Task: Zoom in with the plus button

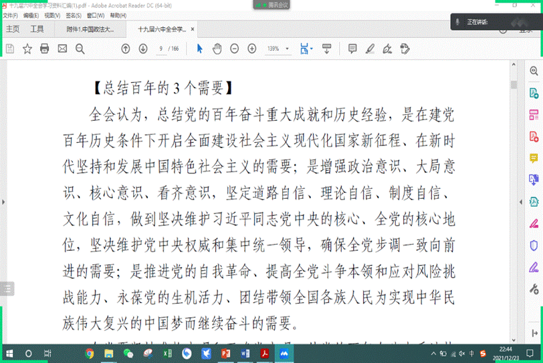Action: coord(252,49)
